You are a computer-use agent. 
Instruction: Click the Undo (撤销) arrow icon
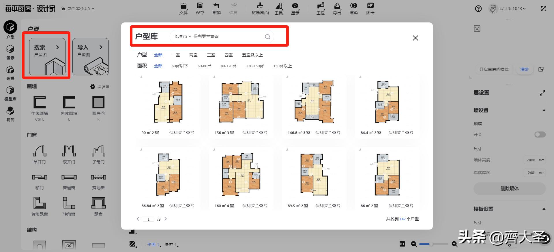click(216, 6)
